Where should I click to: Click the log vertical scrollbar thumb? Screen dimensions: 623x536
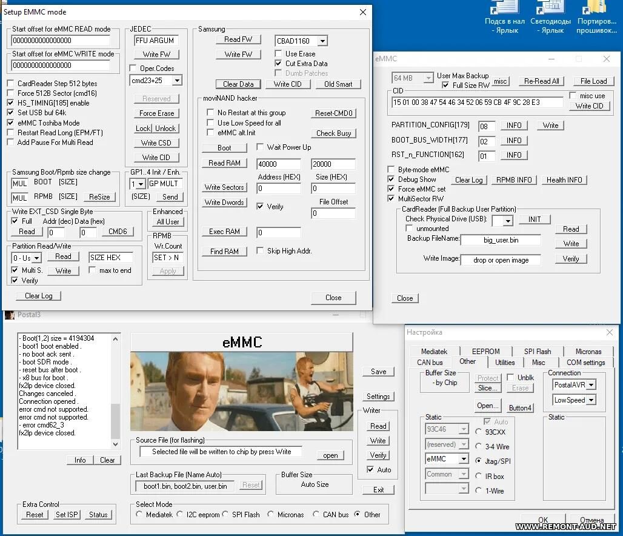click(115, 421)
